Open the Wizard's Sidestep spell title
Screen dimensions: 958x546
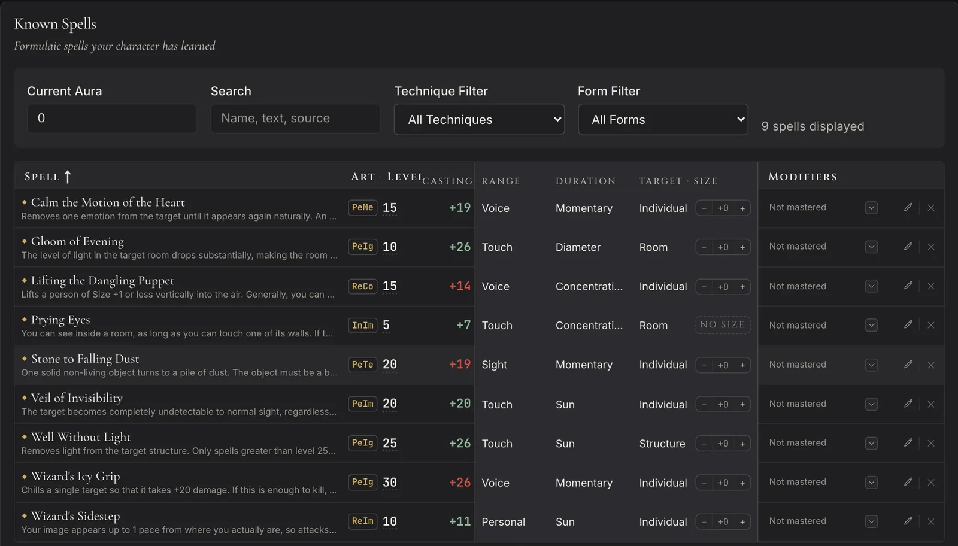coord(75,515)
